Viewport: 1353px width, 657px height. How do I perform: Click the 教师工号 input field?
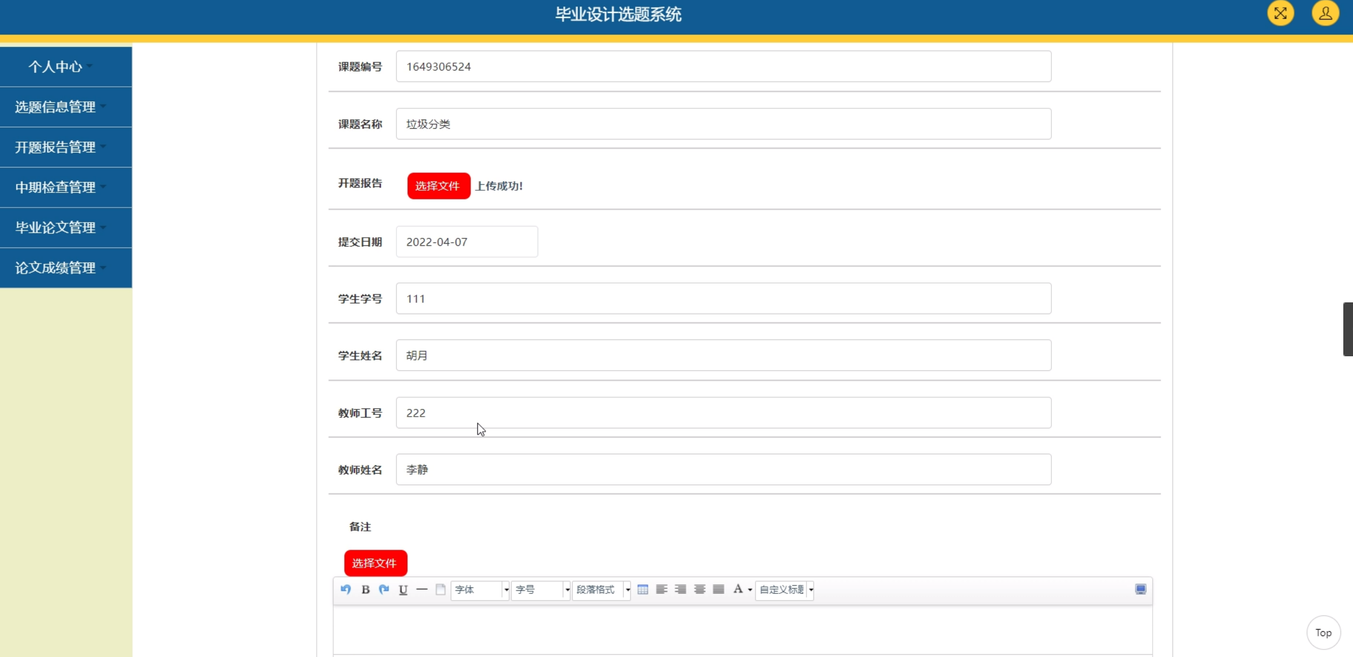(723, 413)
